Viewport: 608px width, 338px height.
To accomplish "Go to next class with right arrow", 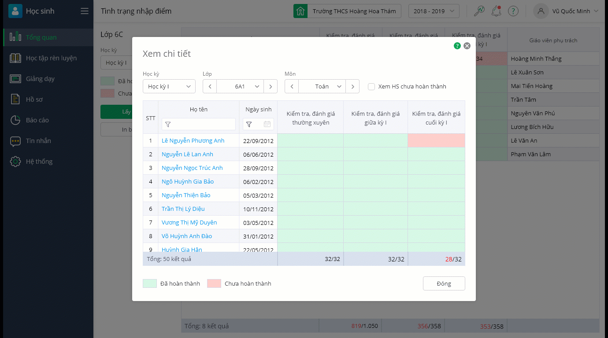I will click(271, 87).
